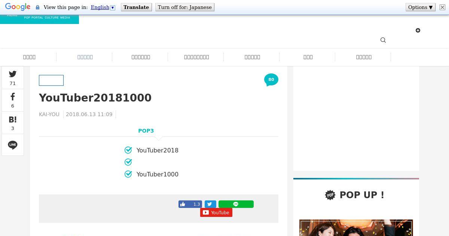Click the blue Twitter share button
449x236 pixels.
pyautogui.click(x=210, y=204)
